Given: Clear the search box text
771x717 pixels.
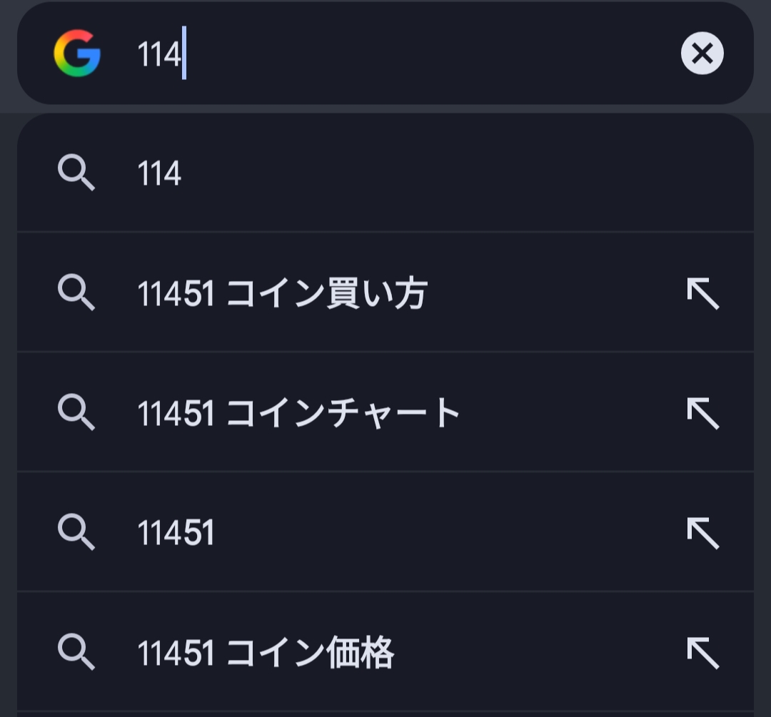Looking at the screenshot, I should pos(702,54).
